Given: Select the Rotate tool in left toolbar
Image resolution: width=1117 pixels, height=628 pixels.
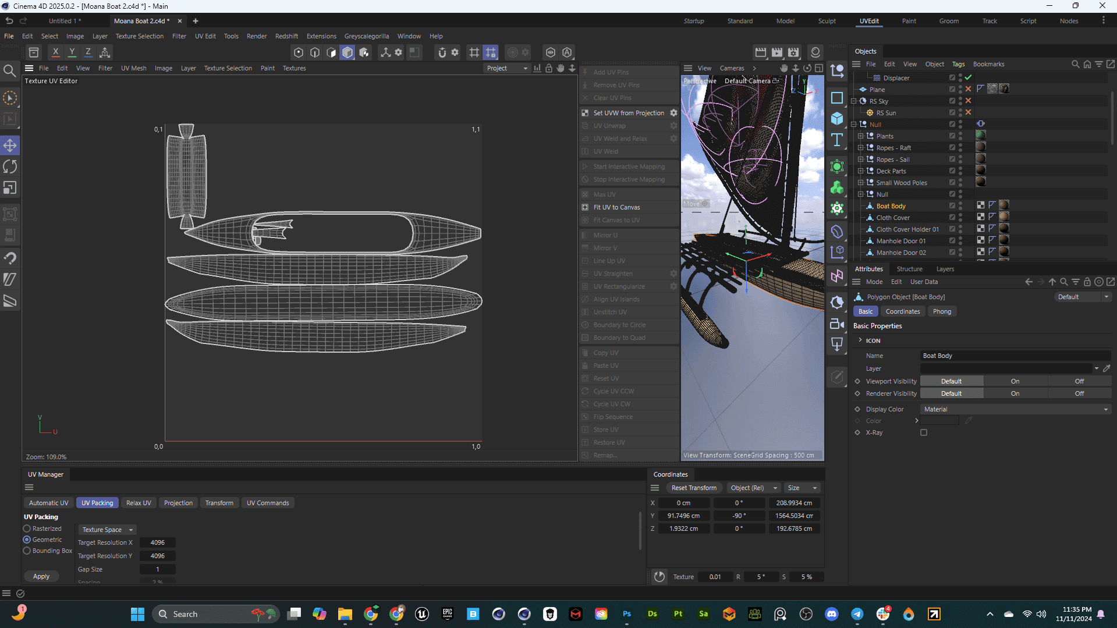Looking at the screenshot, I should click(x=10, y=167).
